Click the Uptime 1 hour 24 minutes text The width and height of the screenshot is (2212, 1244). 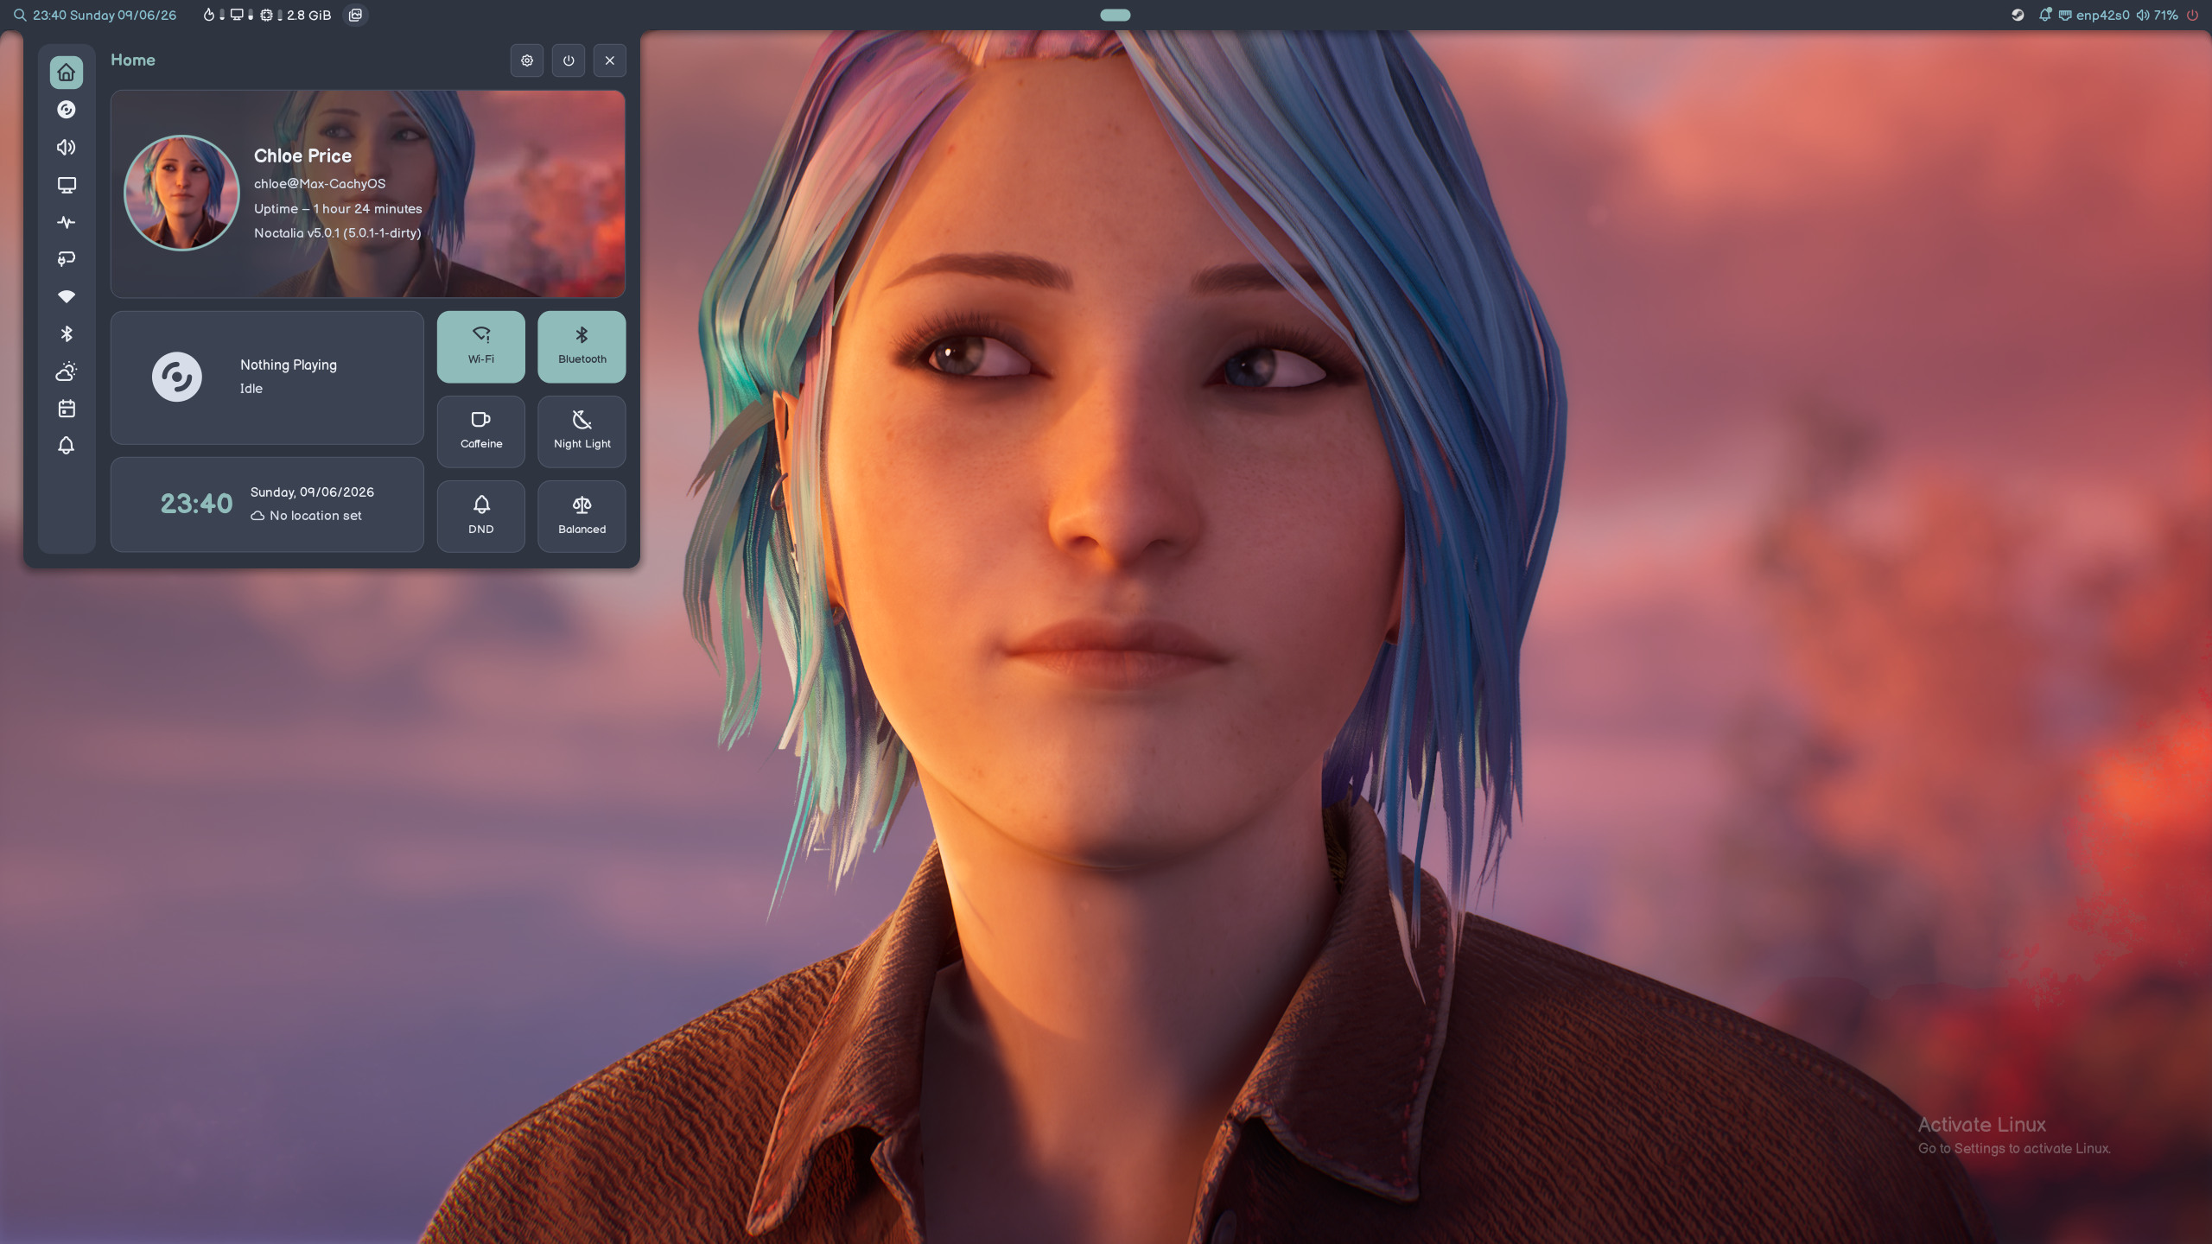(338, 209)
